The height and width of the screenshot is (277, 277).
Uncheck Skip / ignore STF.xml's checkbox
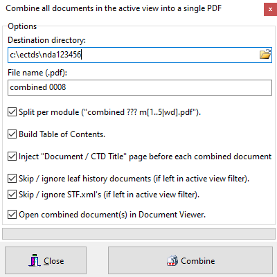pyautogui.click(x=12, y=195)
